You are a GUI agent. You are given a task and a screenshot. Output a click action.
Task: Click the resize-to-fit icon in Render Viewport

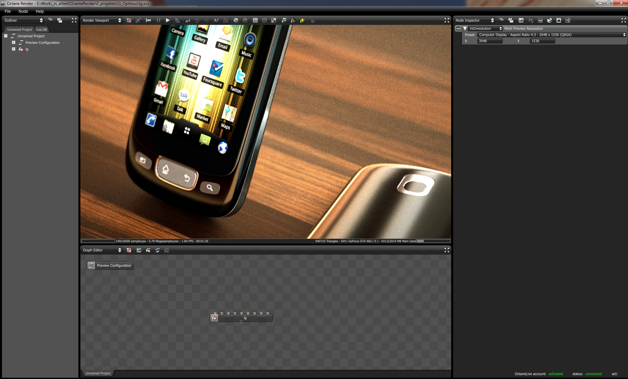point(138,20)
